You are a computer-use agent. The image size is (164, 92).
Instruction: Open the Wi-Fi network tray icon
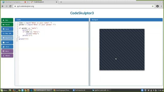click(x=153, y=90)
